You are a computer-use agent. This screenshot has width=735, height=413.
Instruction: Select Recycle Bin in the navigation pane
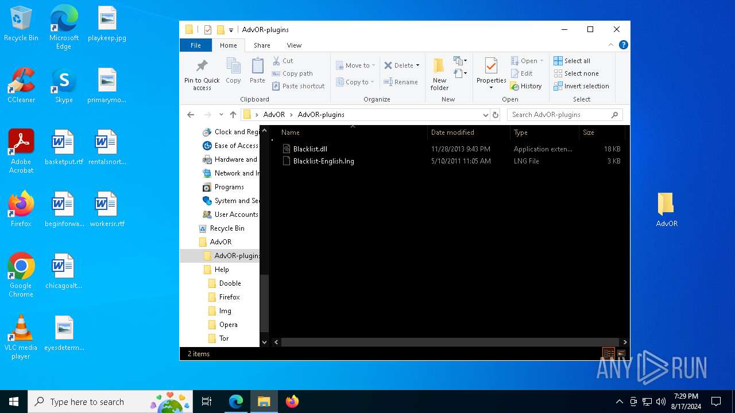221,228
